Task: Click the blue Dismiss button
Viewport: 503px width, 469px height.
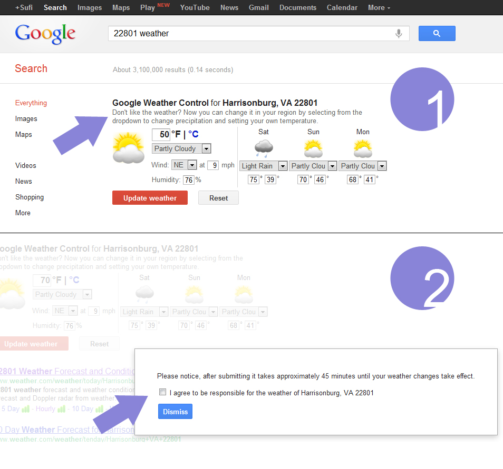Action: (x=175, y=411)
